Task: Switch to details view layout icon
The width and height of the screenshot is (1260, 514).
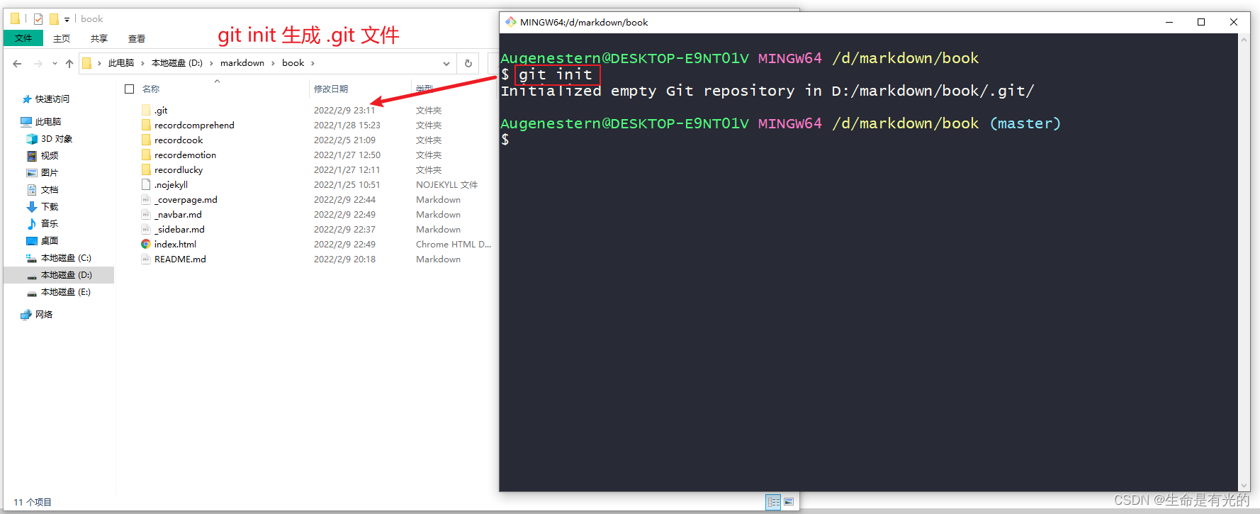Action: [774, 502]
